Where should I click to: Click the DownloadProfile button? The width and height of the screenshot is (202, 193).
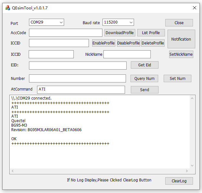[x=120, y=33]
